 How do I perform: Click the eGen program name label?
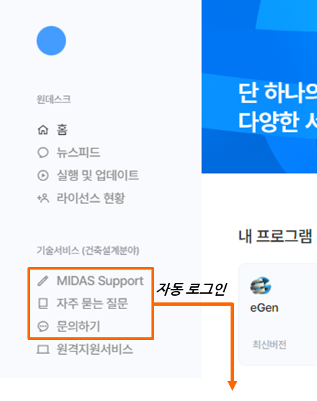click(x=264, y=308)
